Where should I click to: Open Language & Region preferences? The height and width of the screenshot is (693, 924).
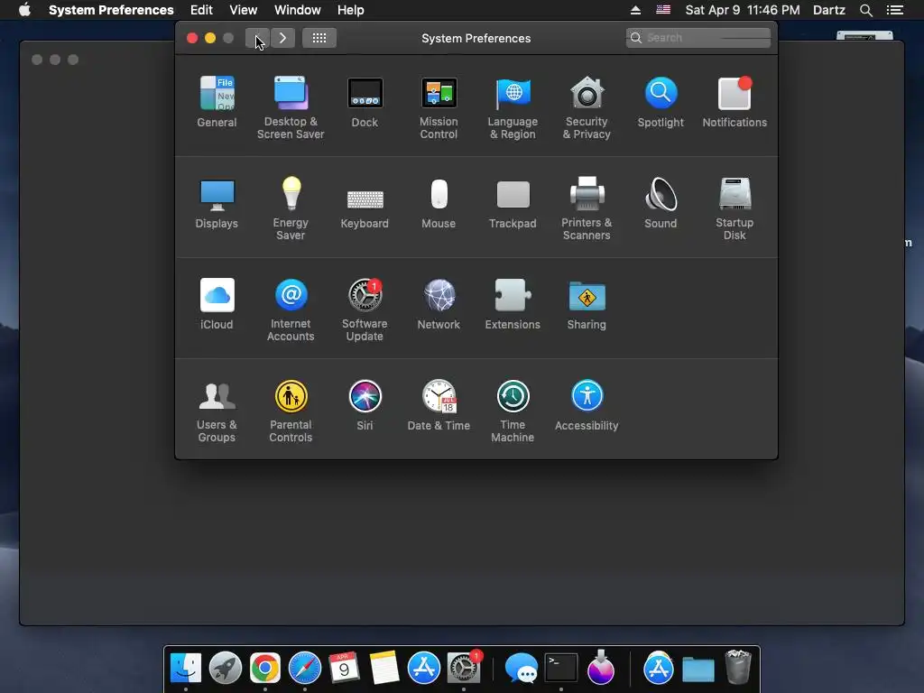[x=513, y=108]
